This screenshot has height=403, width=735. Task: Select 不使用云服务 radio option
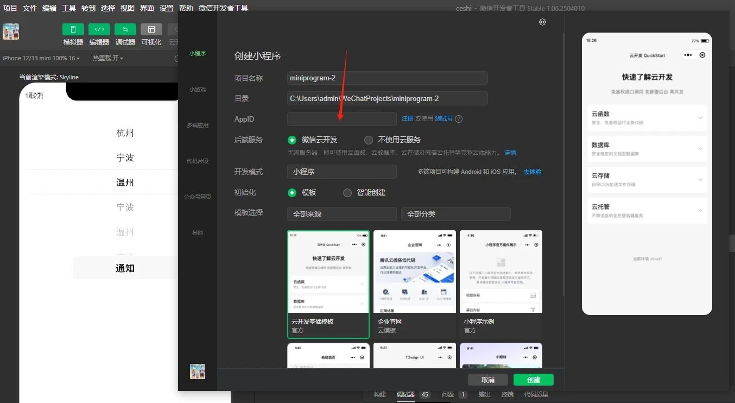(369, 140)
